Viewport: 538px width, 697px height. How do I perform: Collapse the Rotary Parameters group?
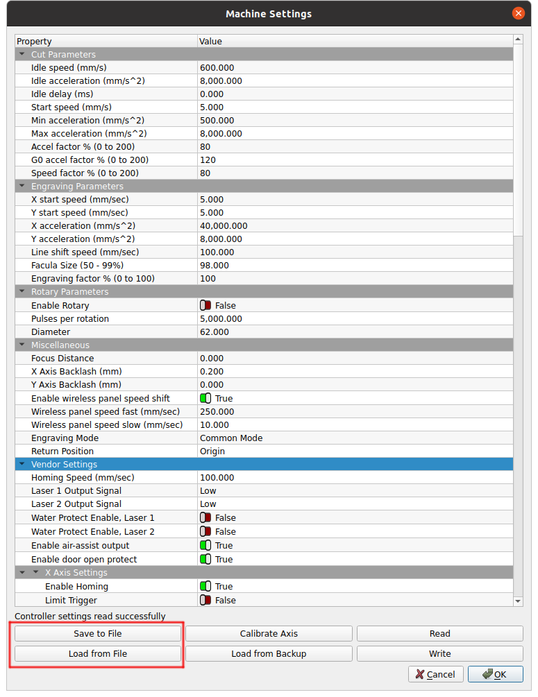pyautogui.click(x=22, y=292)
